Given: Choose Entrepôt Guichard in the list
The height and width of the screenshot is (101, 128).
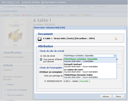Looking at the screenshot, I should [x=90, y=65].
